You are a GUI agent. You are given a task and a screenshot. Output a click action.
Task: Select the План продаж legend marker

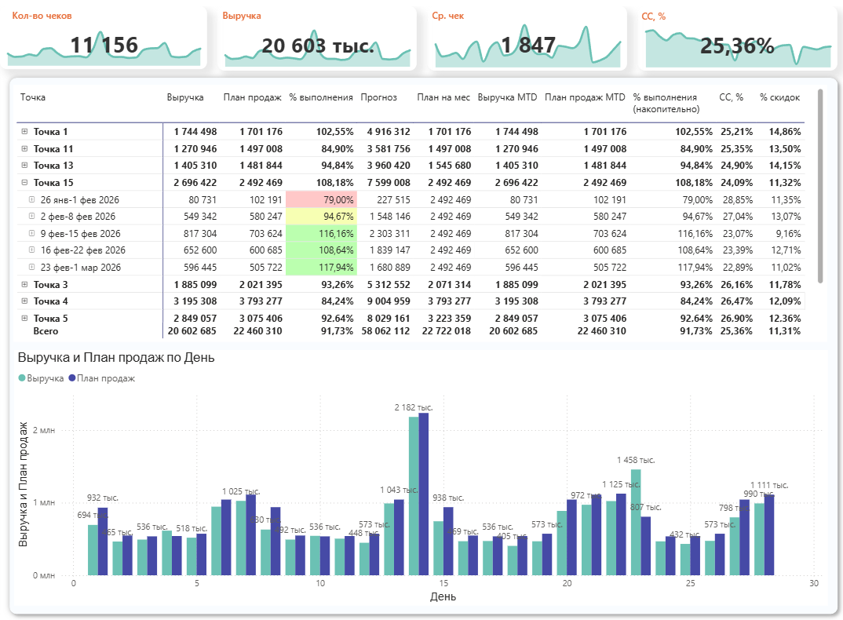[72, 378]
